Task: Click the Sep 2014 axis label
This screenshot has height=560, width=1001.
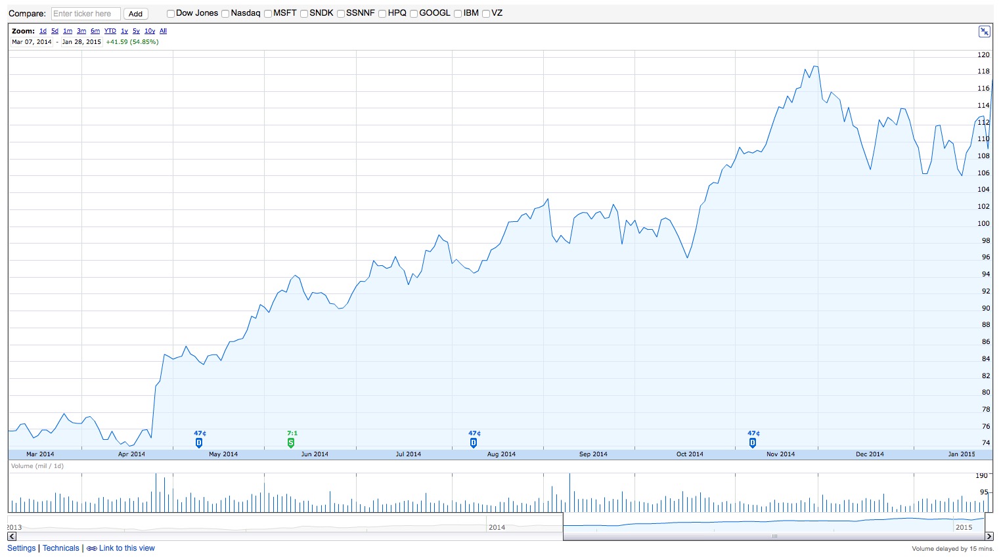Action: 593,454
